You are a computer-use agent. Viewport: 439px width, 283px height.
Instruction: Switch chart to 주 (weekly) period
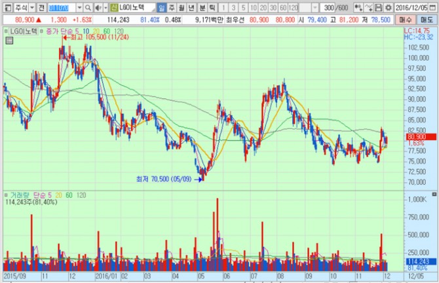pos(172,7)
